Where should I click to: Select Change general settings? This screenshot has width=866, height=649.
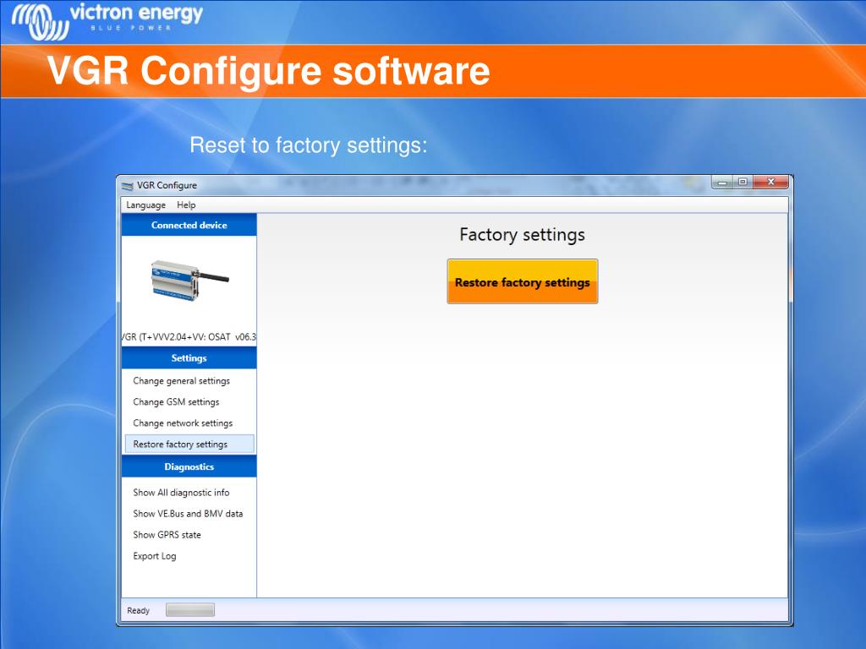(x=181, y=381)
